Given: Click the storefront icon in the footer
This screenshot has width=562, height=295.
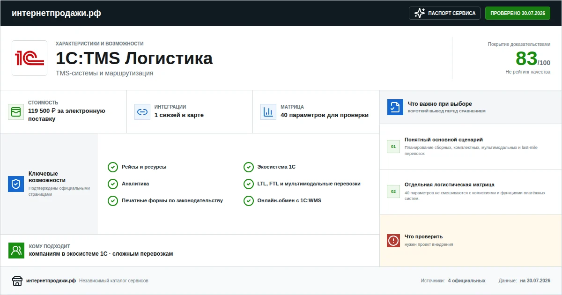Looking at the screenshot, I should pyautogui.click(x=17, y=281).
